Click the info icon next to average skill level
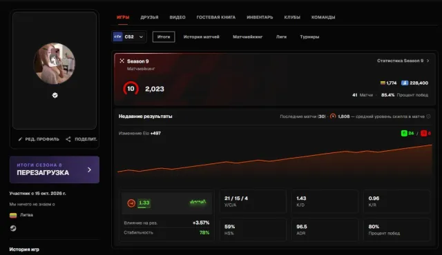Viewport: 442px width, 255px height. click(x=428, y=116)
